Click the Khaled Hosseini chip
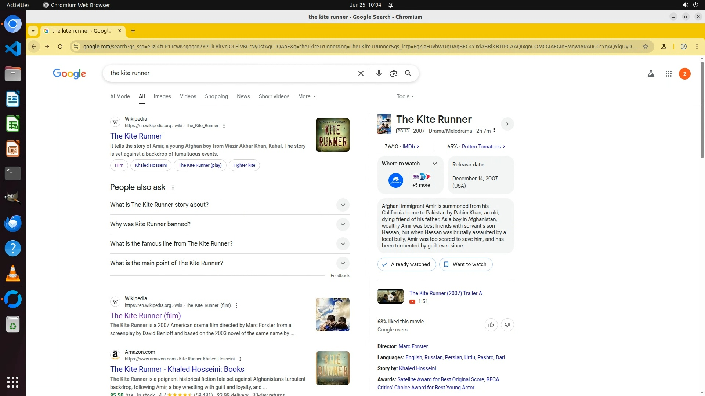 click(x=151, y=165)
